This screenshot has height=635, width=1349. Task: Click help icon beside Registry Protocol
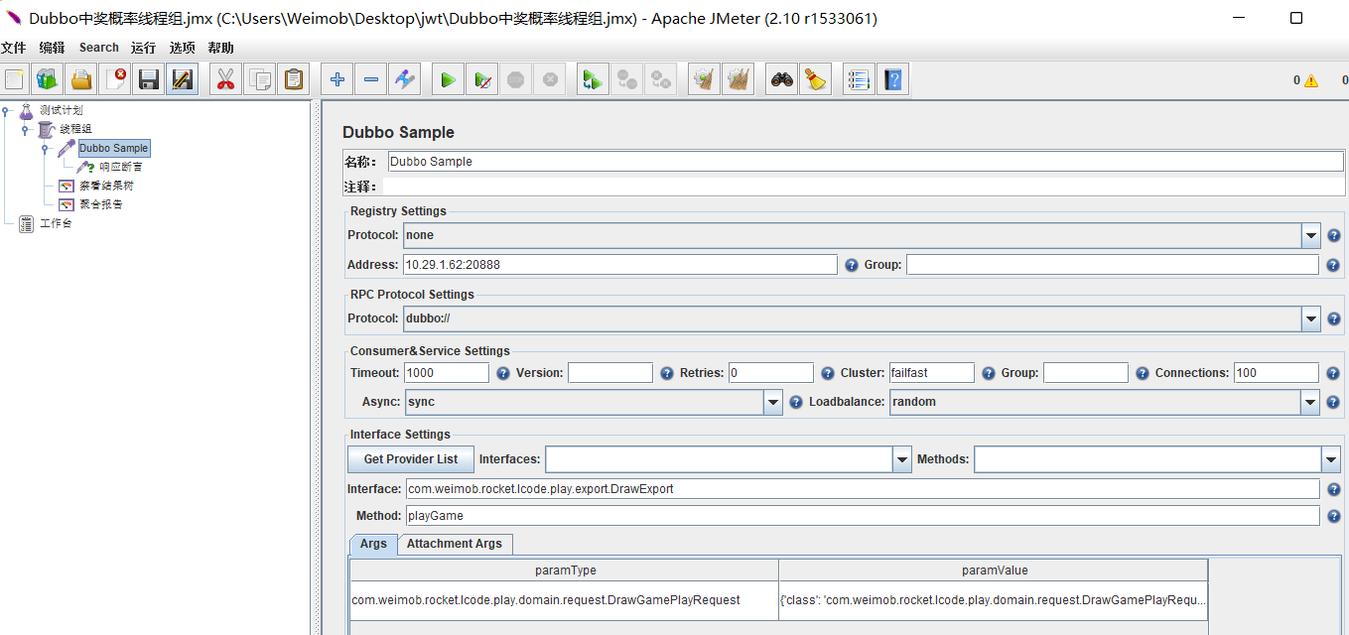point(1334,235)
